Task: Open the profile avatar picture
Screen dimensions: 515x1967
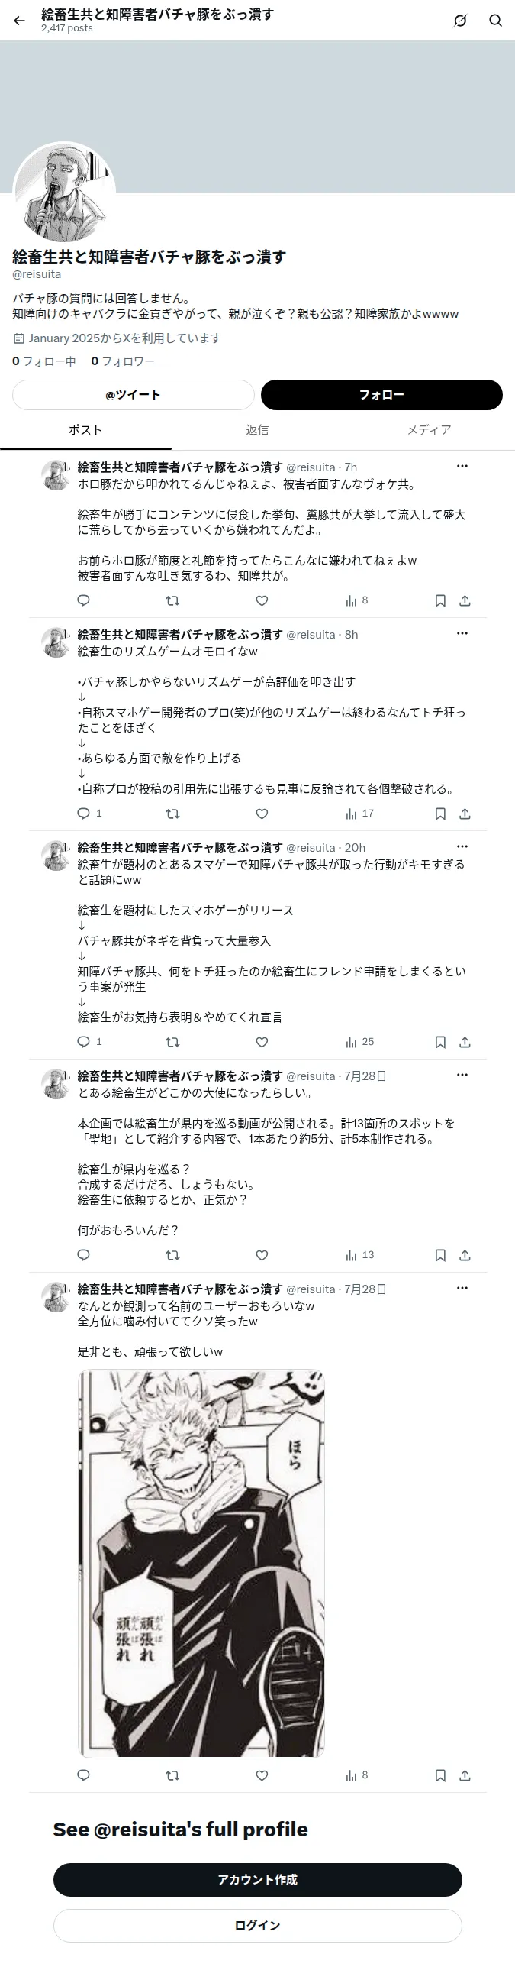Action: 64,192
